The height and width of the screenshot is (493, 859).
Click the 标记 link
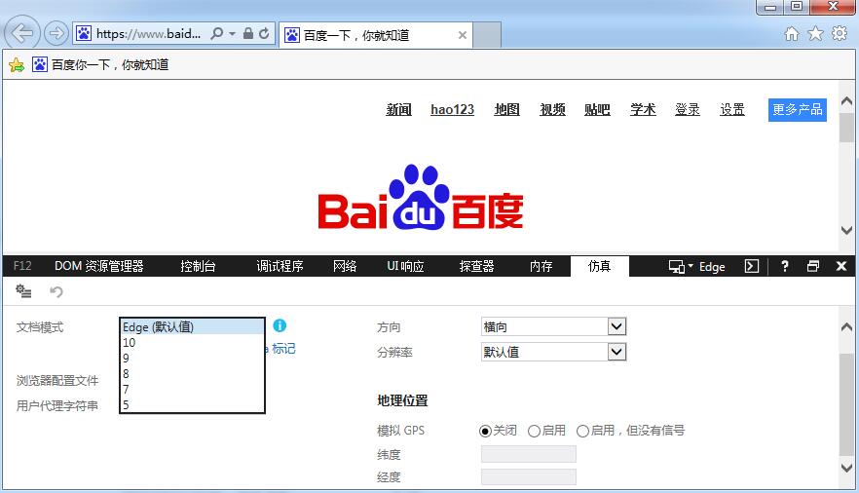[x=283, y=349]
